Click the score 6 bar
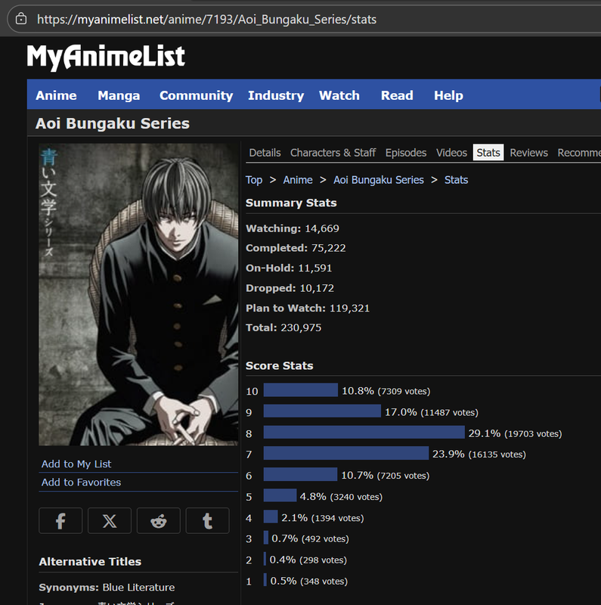 tap(300, 474)
